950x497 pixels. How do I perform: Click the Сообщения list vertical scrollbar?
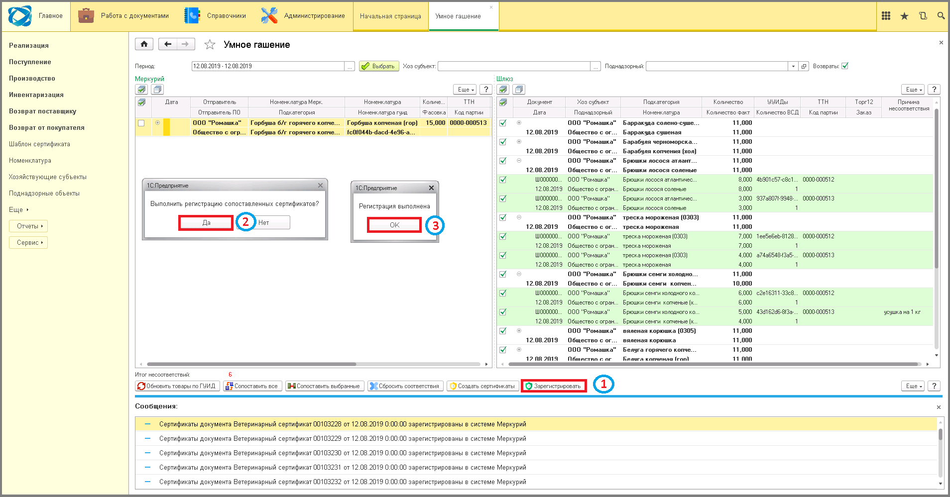tap(941, 434)
